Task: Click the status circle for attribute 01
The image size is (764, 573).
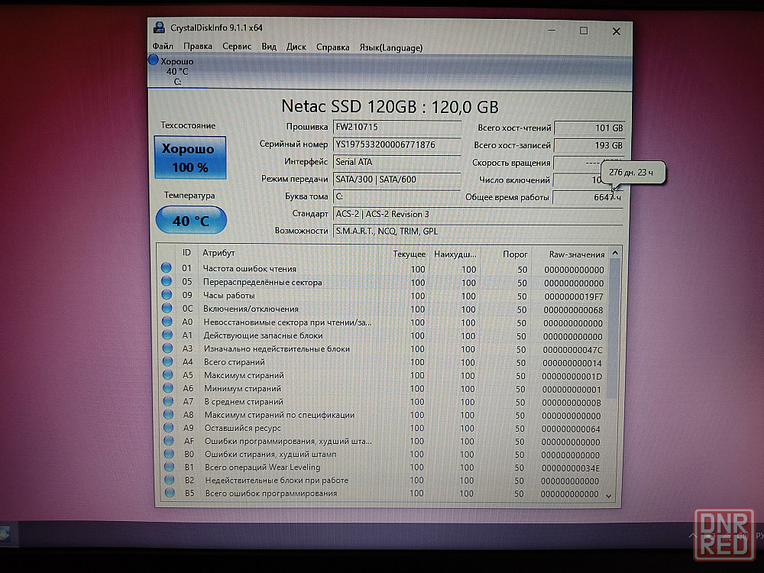Action: 166,267
